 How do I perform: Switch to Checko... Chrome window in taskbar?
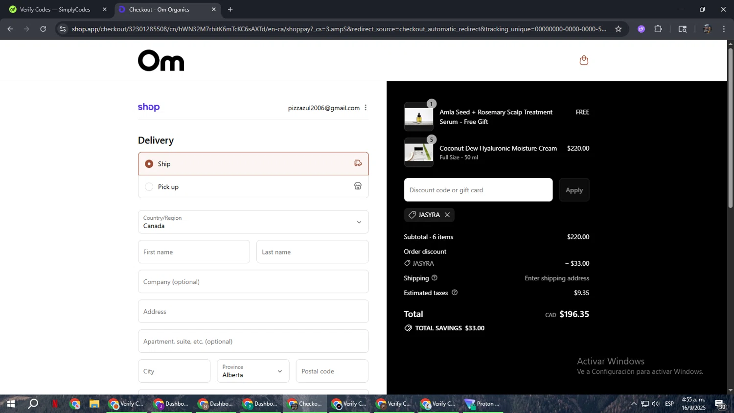pyautogui.click(x=305, y=404)
